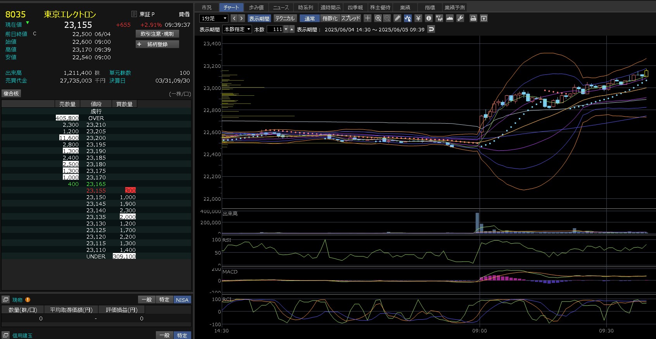The height and width of the screenshot is (339, 656).
Task: Click sell quantity 11,600 in order book
Action: click(x=69, y=138)
